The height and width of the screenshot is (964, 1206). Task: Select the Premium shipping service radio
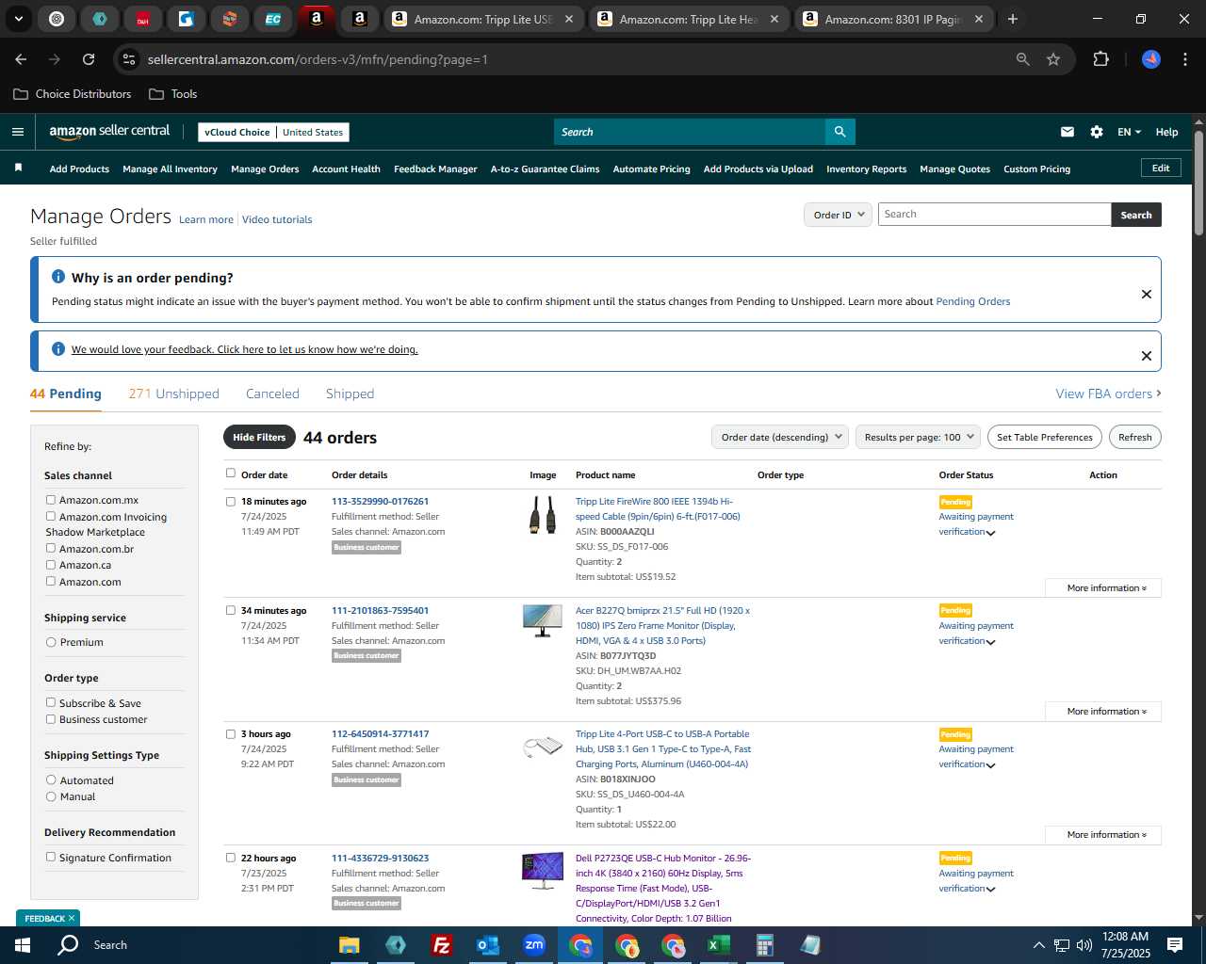(51, 642)
